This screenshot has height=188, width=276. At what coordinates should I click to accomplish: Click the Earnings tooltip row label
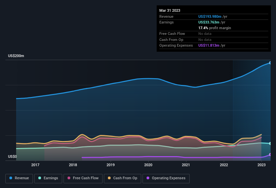tap(166, 22)
